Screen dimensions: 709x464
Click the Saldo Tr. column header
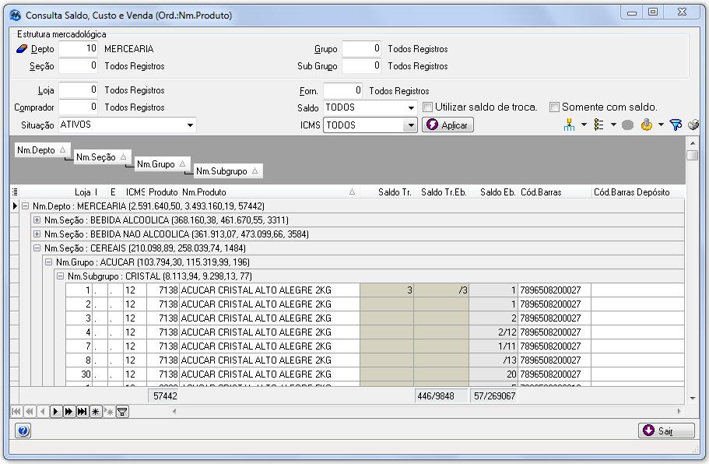(387, 192)
